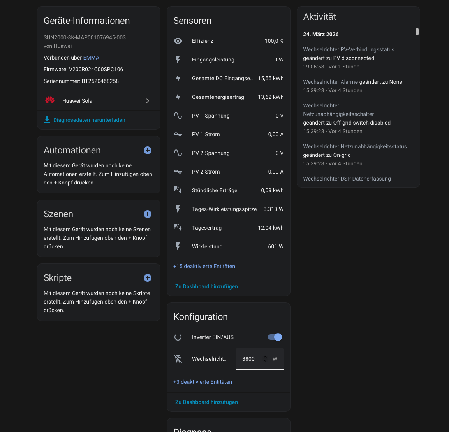Image resolution: width=449 pixels, height=432 pixels.
Task: Open the EMMA connected device link
Action: pyautogui.click(x=91, y=58)
